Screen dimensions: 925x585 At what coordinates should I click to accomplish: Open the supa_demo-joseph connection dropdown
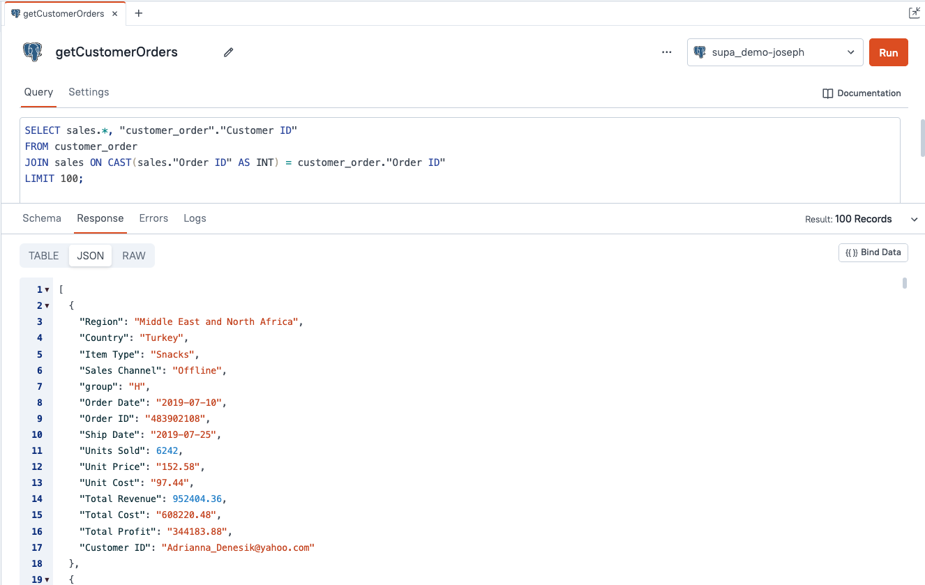(x=850, y=52)
